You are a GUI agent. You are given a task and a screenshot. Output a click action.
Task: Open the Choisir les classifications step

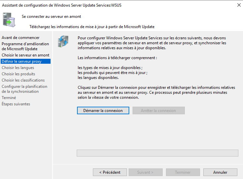coord(23,80)
